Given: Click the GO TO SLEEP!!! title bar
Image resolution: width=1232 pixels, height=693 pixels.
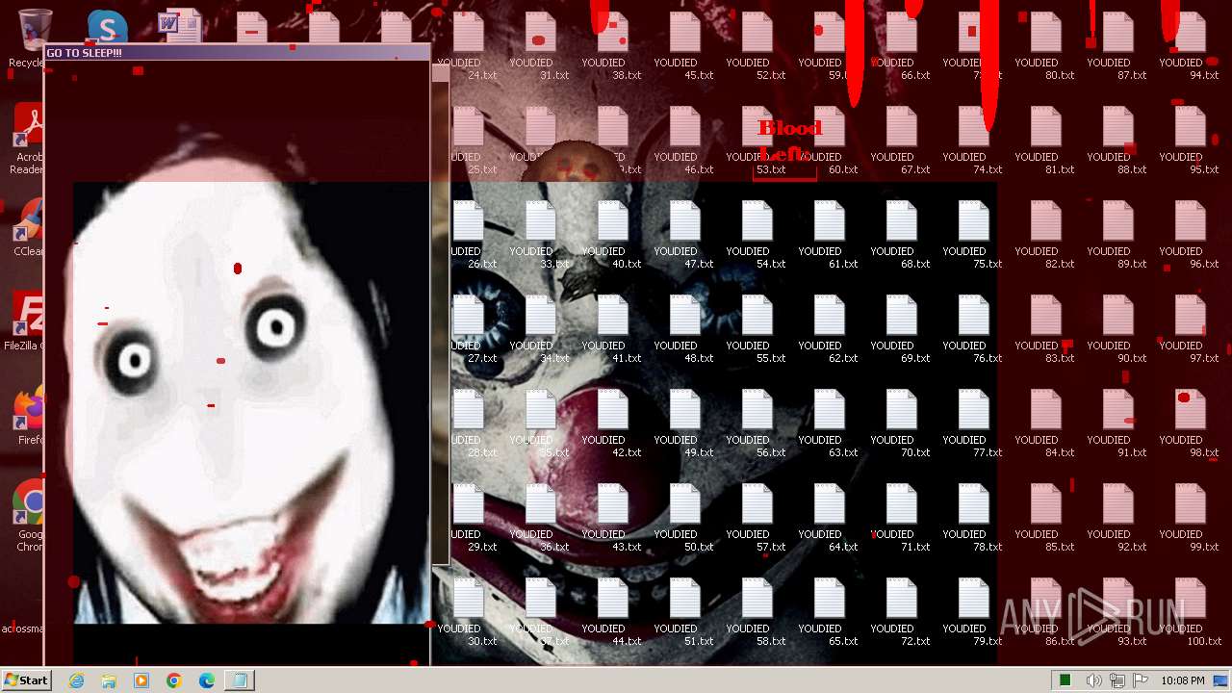Looking at the screenshot, I should pos(237,53).
